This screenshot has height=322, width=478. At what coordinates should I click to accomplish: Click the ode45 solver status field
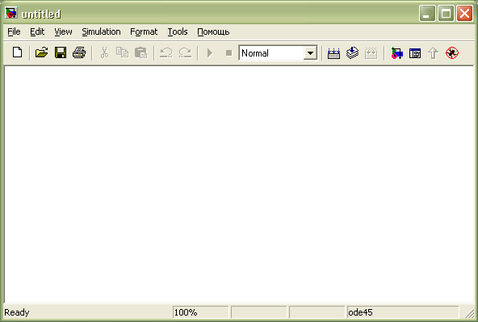(403, 312)
